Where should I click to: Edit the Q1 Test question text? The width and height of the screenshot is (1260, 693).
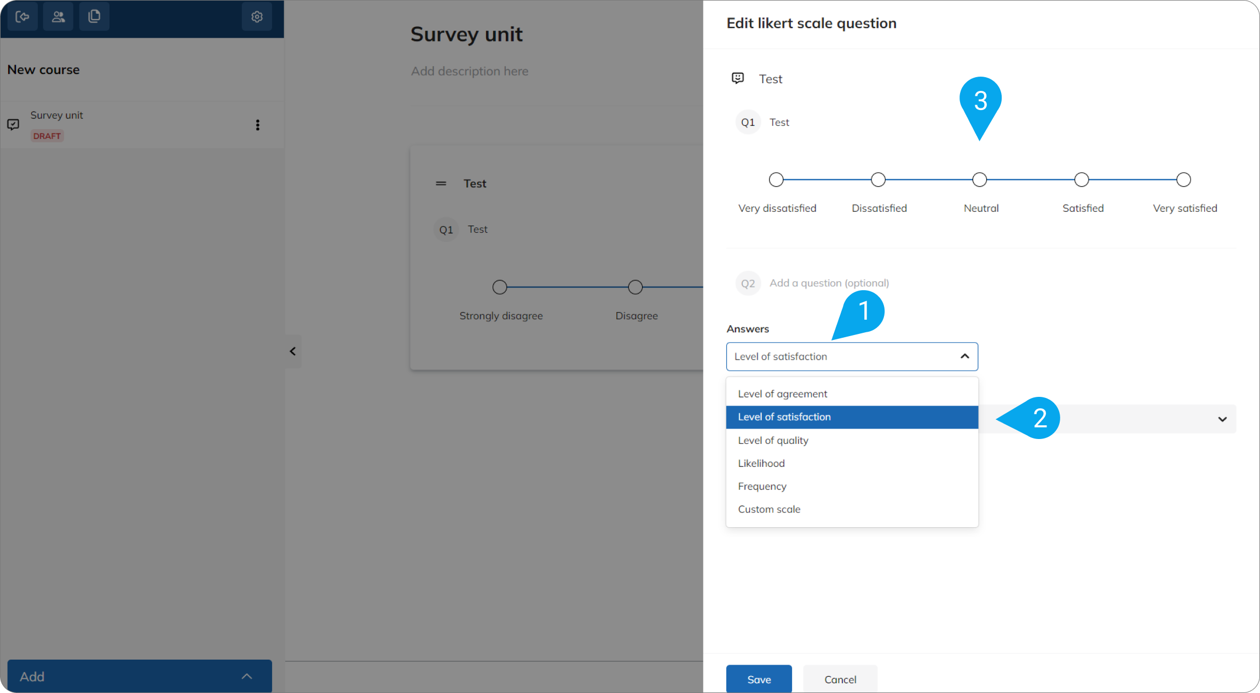pos(779,122)
